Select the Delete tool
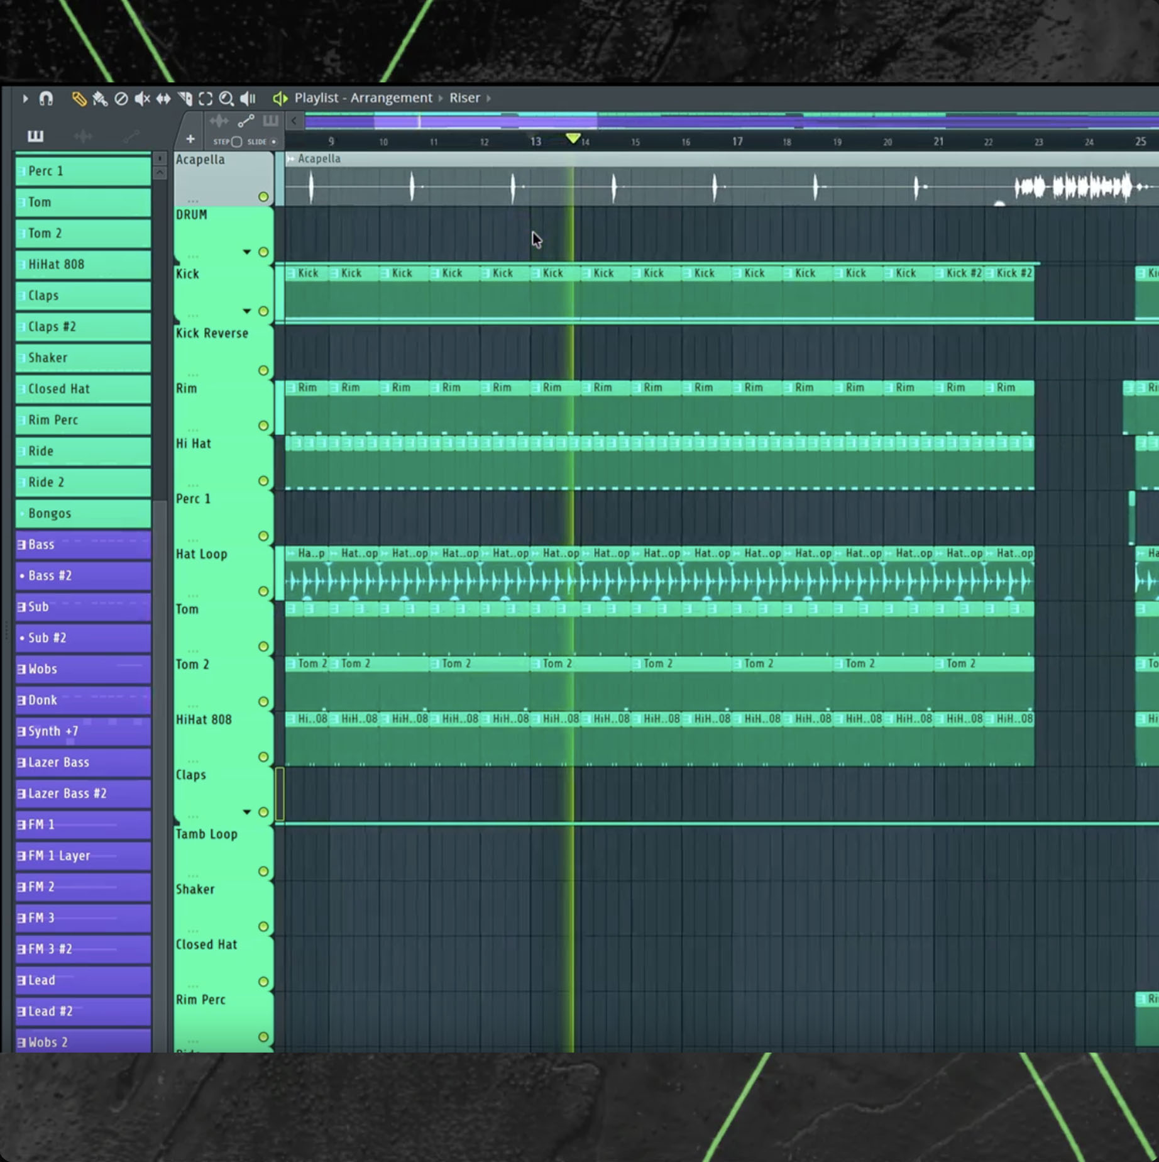 [x=121, y=99]
